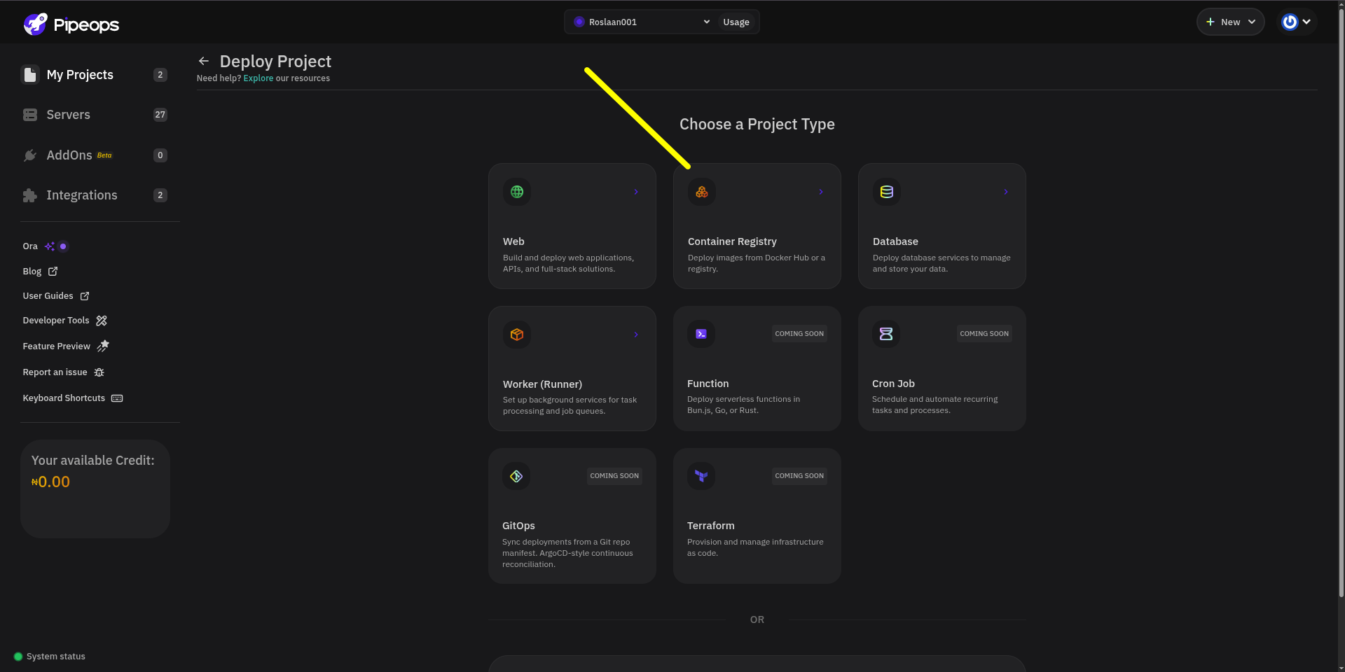This screenshot has width=1345, height=672.
Task: Click the Terraform logo icon
Action: coord(701,476)
